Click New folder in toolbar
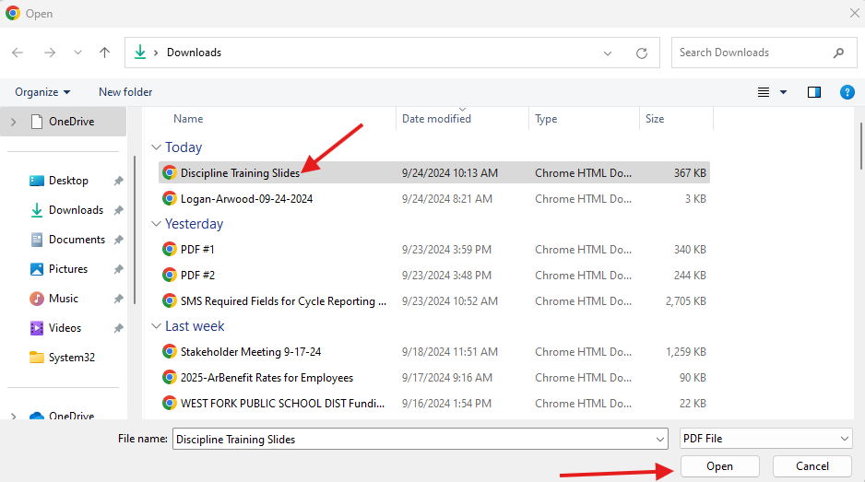 pos(125,92)
